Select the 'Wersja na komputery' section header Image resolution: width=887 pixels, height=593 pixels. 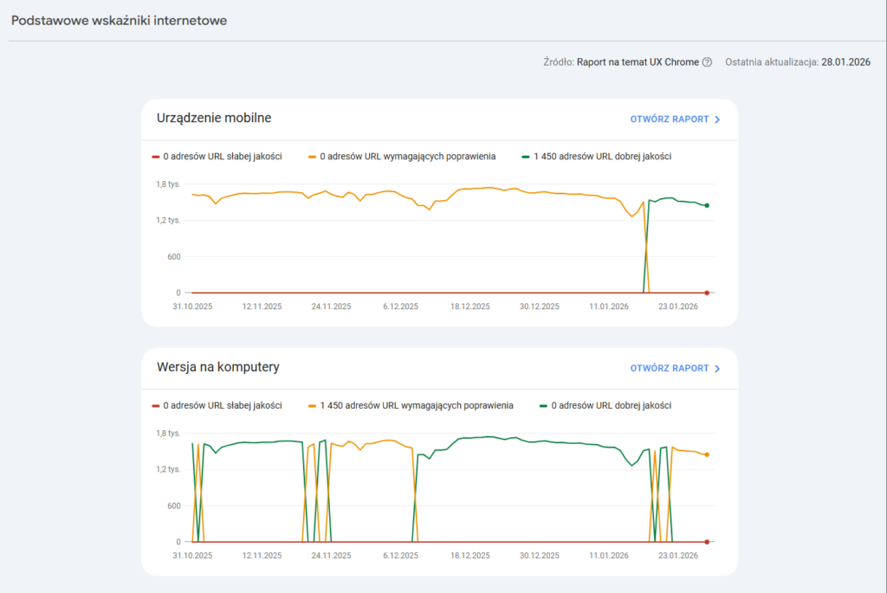click(217, 367)
